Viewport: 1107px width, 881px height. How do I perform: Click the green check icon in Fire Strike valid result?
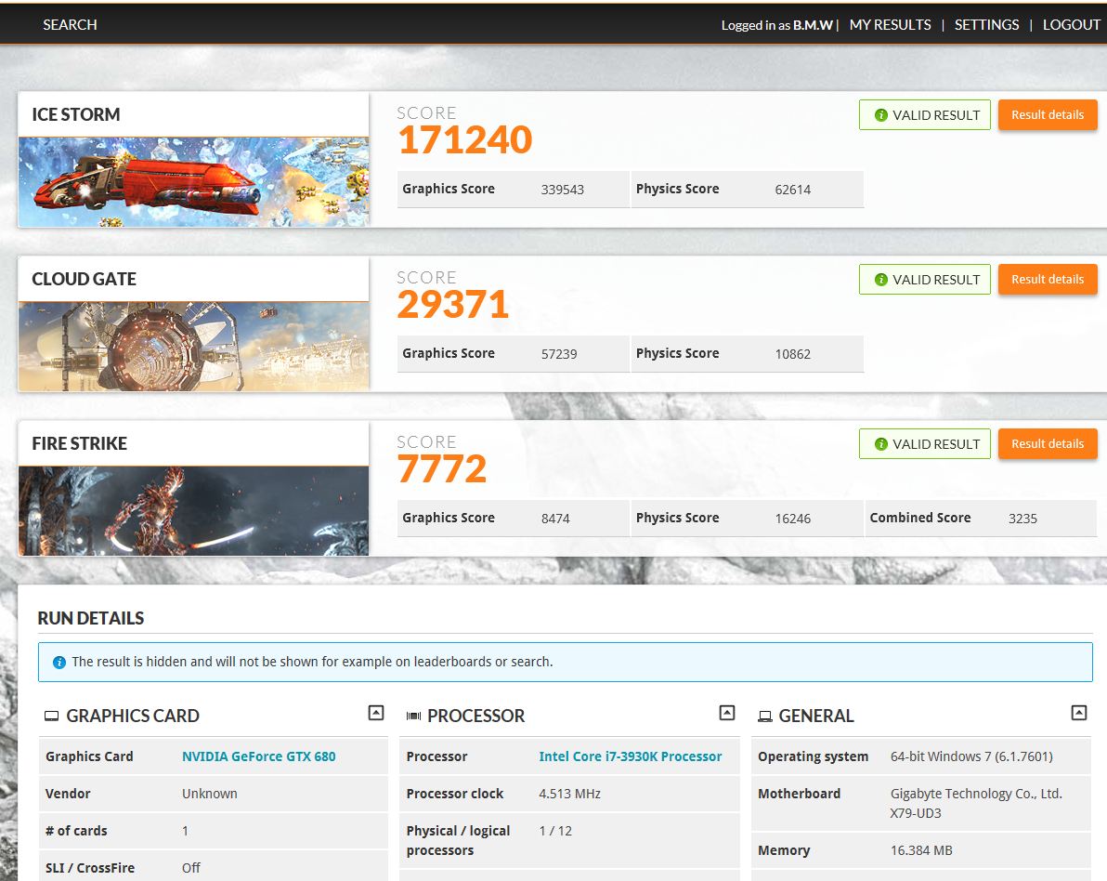pos(881,444)
